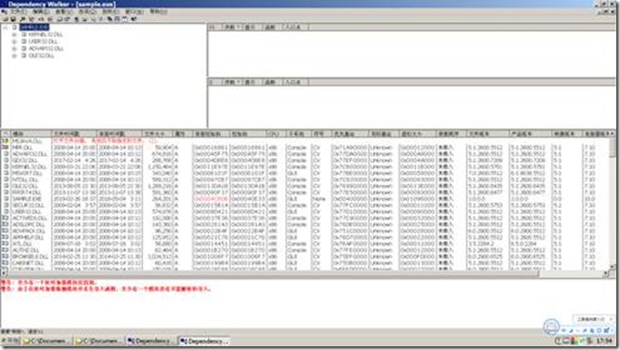
Task: Select BROWSEUI.DLL name in module list
Action: (30, 256)
